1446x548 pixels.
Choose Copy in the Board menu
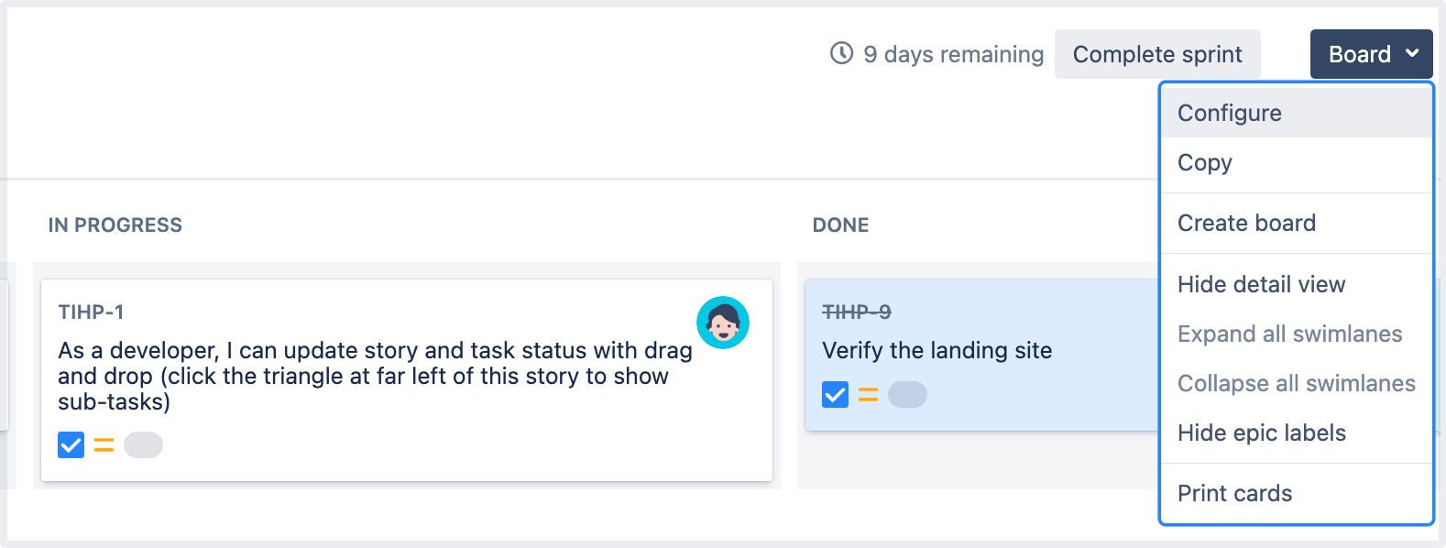(1204, 162)
